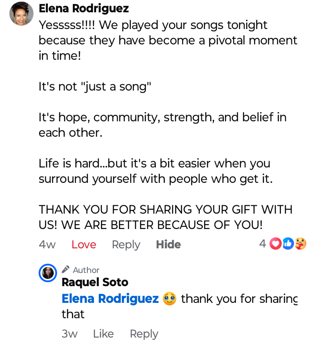
Task: Open the reaction count number 4
Action: click(262, 244)
